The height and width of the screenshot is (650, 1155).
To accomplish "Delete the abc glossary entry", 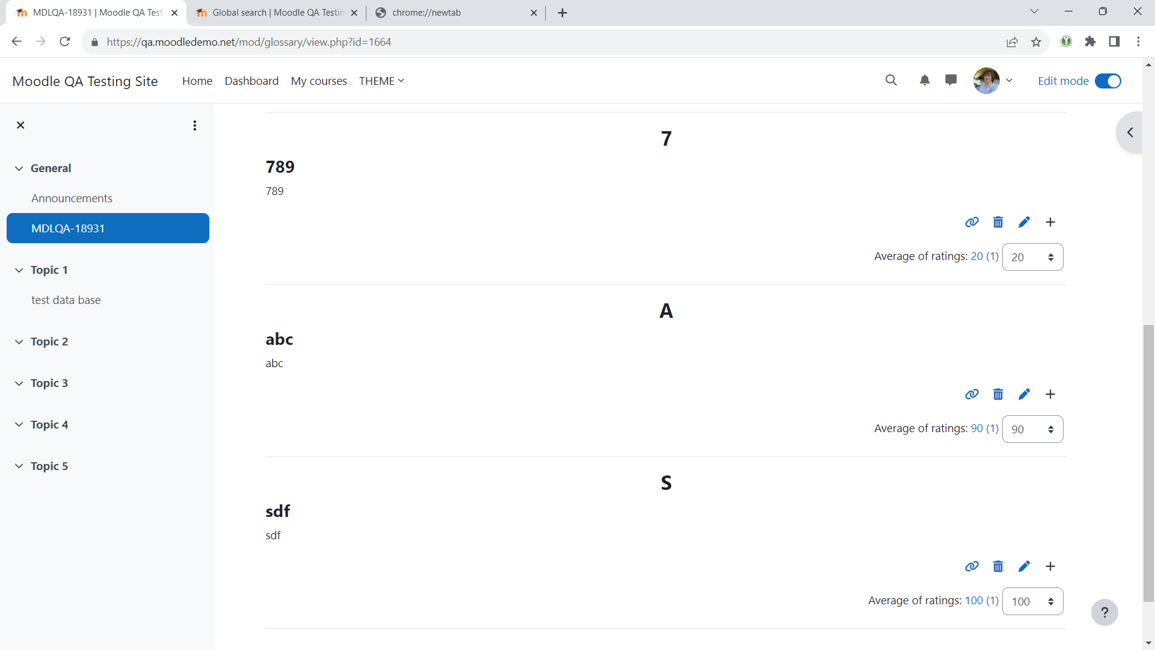I will [x=998, y=394].
